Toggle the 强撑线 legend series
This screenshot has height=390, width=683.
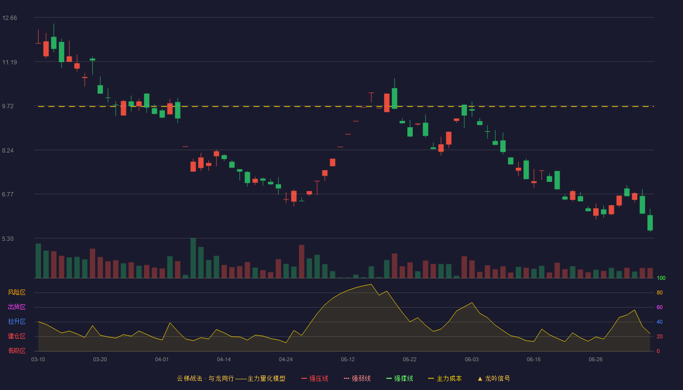point(400,378)
